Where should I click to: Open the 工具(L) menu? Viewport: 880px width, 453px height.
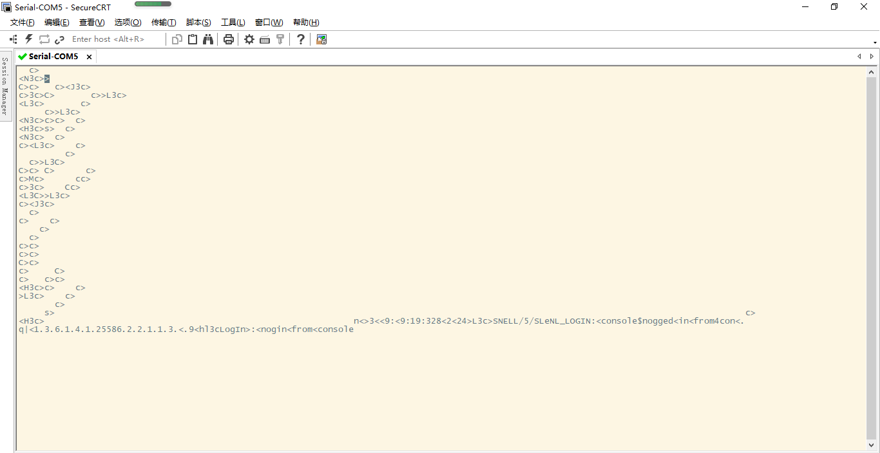pyautogui.click(x=233, y=23)
